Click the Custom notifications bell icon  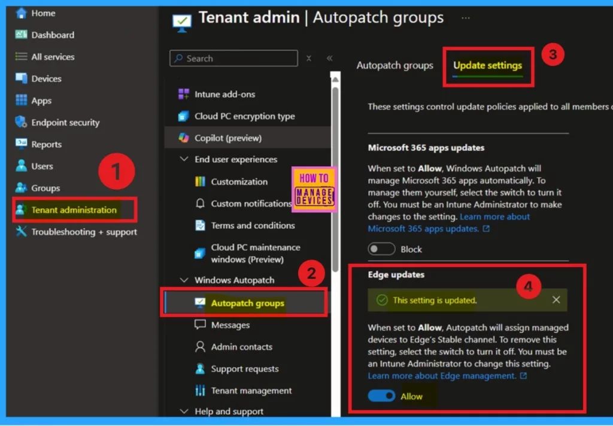pyautogui.click(x=200, y=203)
